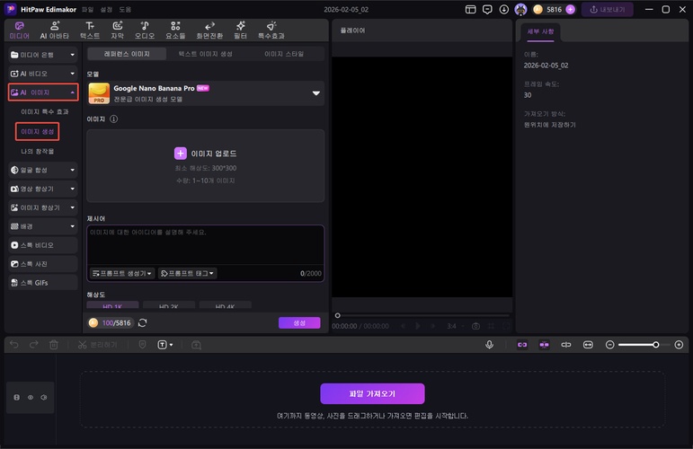This screenshot has width=693, height=449.
Task: Open the feedback message icon in title bar
Action: pos(487,9)
